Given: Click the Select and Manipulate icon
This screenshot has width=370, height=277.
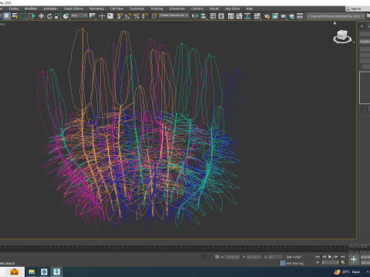Looking at the screenshot, I should (x=102, y=16).
